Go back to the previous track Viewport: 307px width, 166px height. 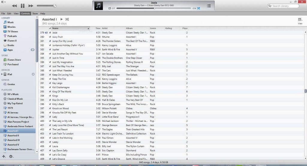click(14, 6)
